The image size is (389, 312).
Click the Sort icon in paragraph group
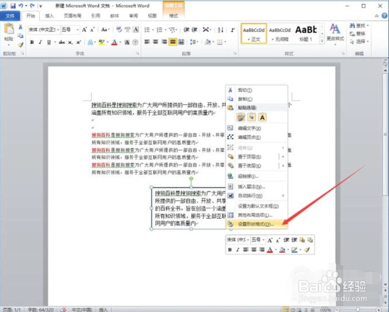click(x=220, y=30)
